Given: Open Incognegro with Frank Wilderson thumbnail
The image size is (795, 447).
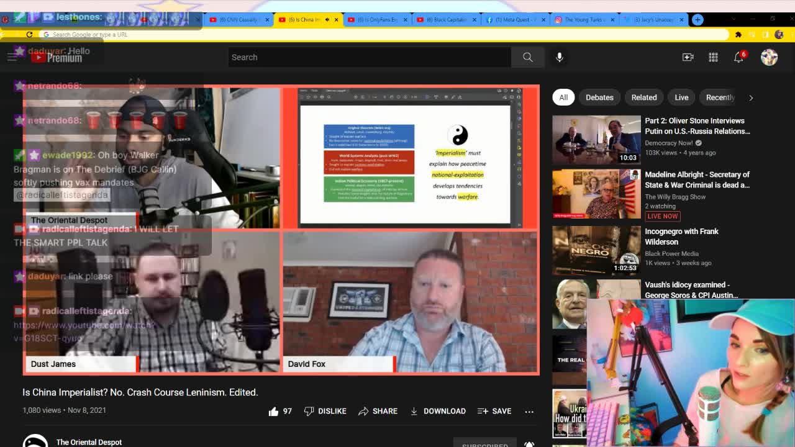Looking at the screenshot, I should coord(596,250).
